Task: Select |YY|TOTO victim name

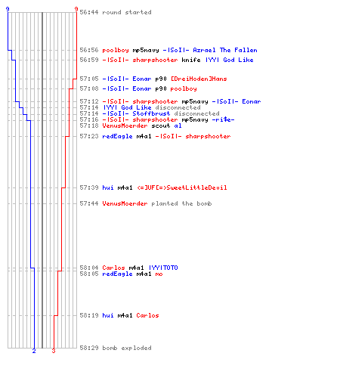Action: 163,268
